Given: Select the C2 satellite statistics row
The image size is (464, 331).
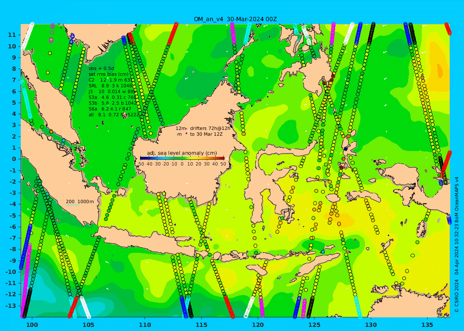Looking at the screenshot, I should click(110, 80).
